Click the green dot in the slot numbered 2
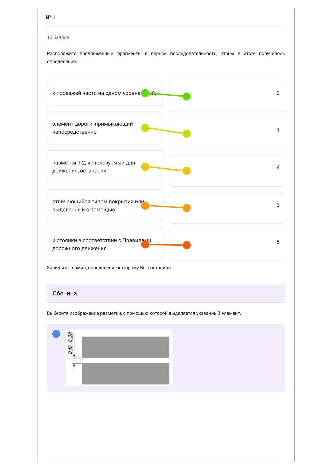This screenshot has height=469, width=331. point(187,96)
